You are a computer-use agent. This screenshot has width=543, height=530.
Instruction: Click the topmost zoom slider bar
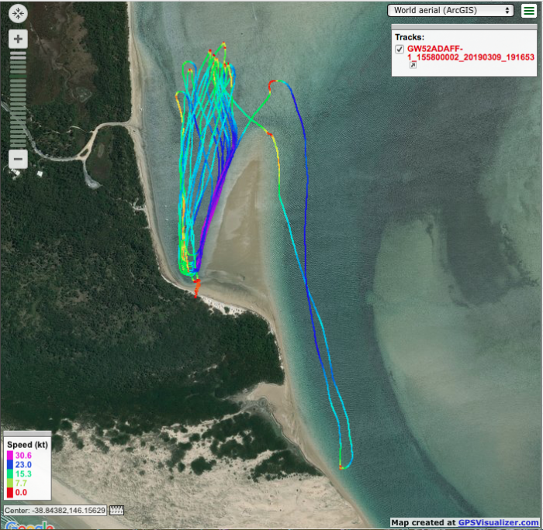pos(19,54)
